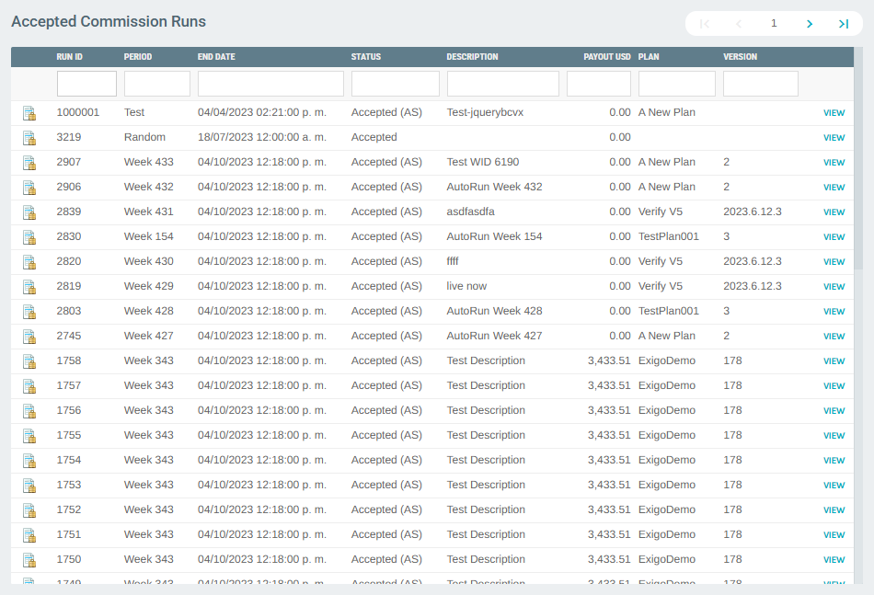Select the document icon next to run 2839

click(30, 212)
